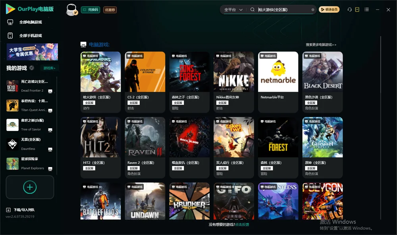
Task: Open the Undawn game card
Action: pos(145,201)
